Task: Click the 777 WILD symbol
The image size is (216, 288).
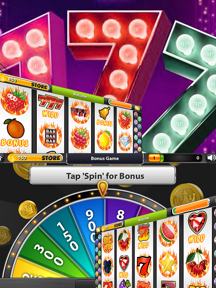Action: click(x=51, y=106)
